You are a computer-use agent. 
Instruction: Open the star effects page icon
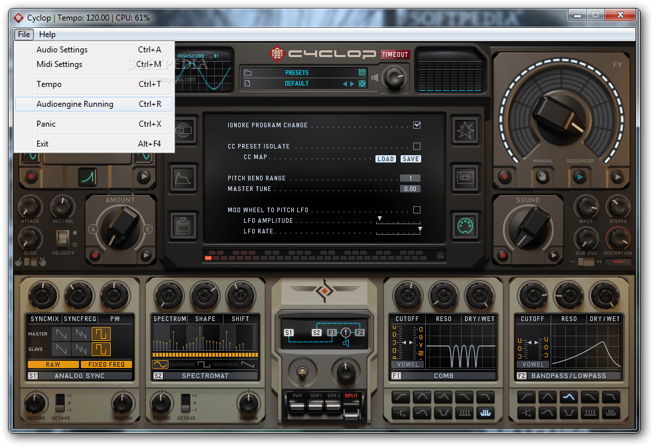click(x=465, y=131)
